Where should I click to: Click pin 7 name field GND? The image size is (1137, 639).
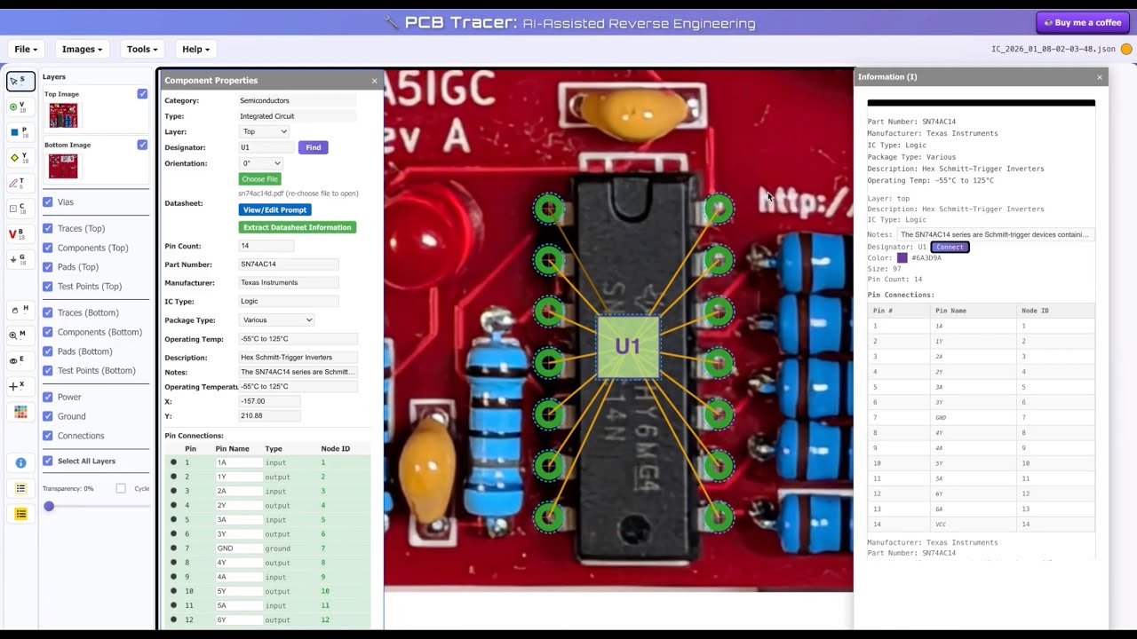tap(238, 548)
